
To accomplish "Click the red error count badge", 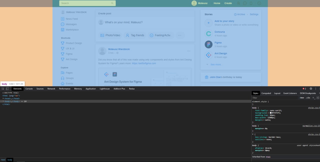I will coord(304,89).
